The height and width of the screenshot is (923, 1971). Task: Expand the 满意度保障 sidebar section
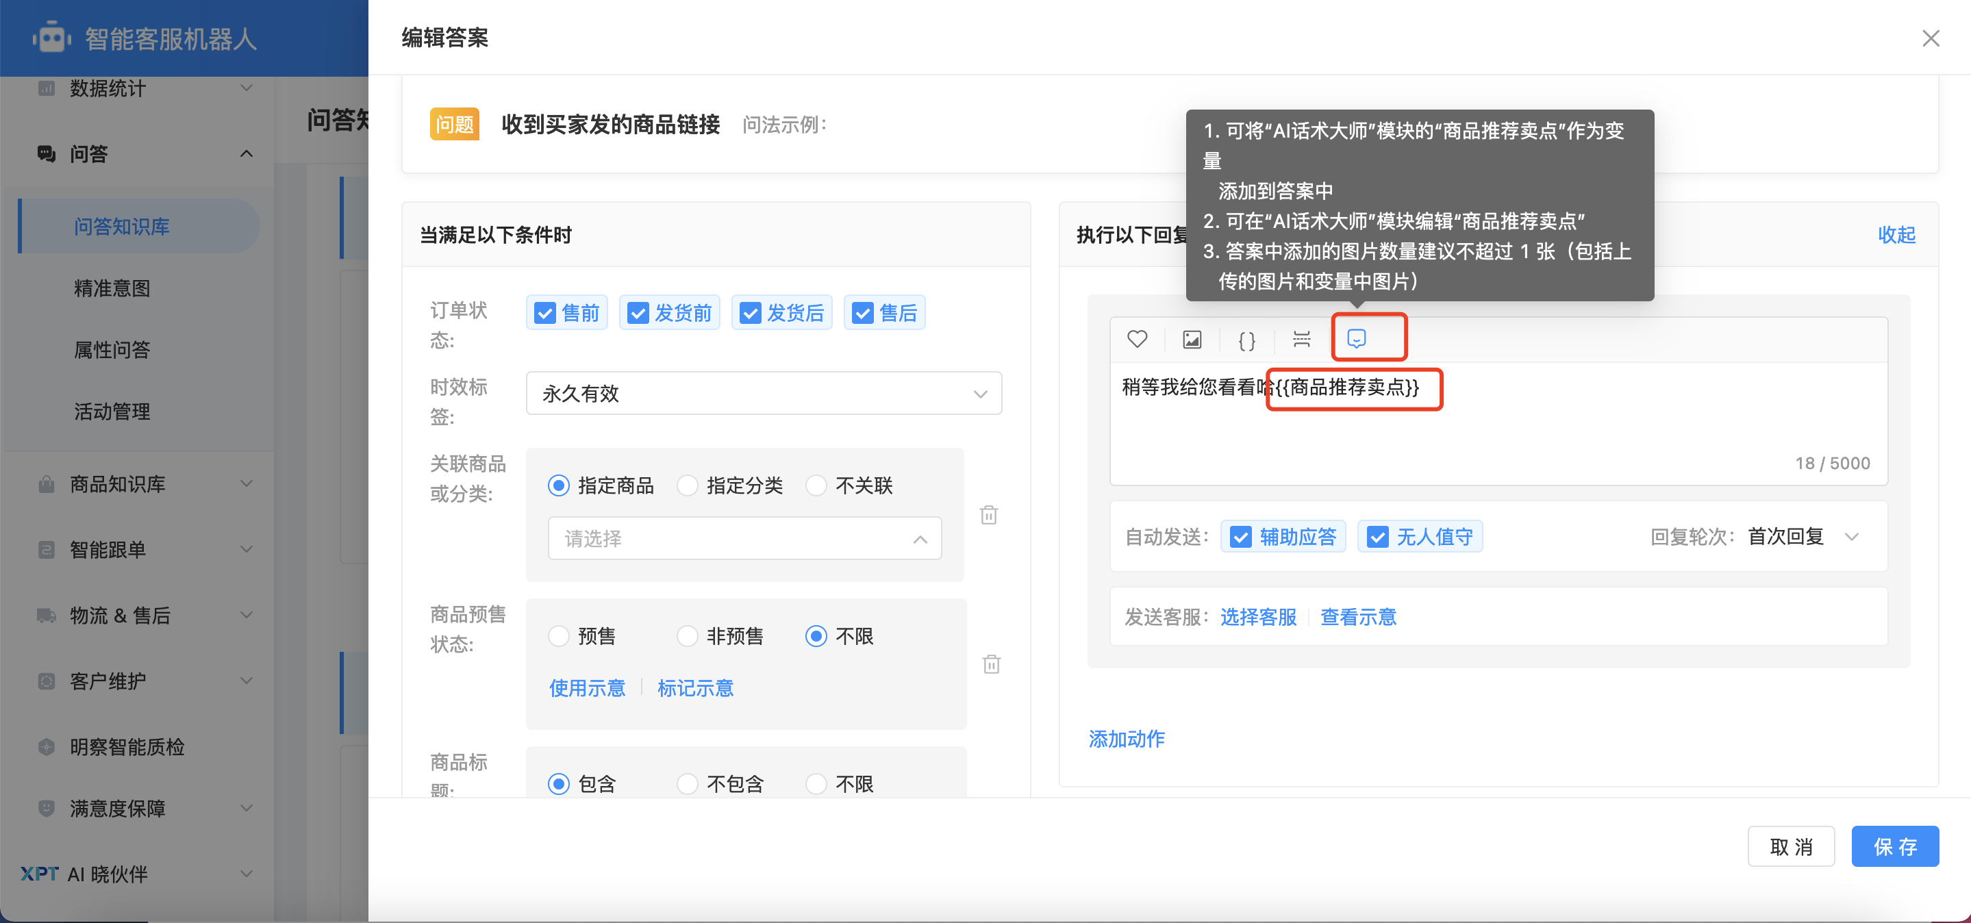tap(247, 808)
